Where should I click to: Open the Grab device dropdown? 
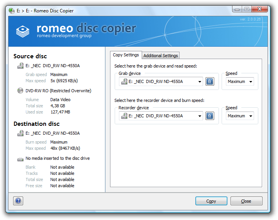[200, 82]
